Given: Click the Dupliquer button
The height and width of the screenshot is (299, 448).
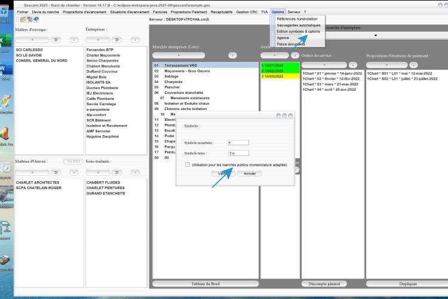Looking at the screenshot, I should 408,284.
